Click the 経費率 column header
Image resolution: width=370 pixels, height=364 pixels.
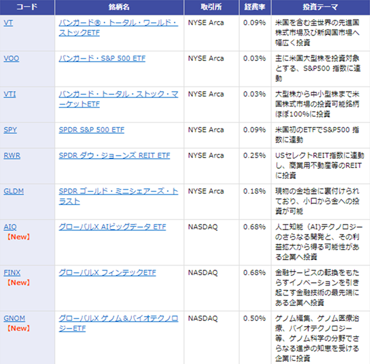(x=255, y=8)
